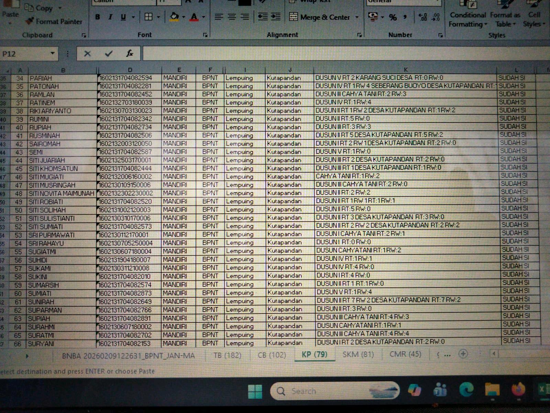Add a new sheet with the plus icon
Screen dimensions: 550x413
click(463, 354)
